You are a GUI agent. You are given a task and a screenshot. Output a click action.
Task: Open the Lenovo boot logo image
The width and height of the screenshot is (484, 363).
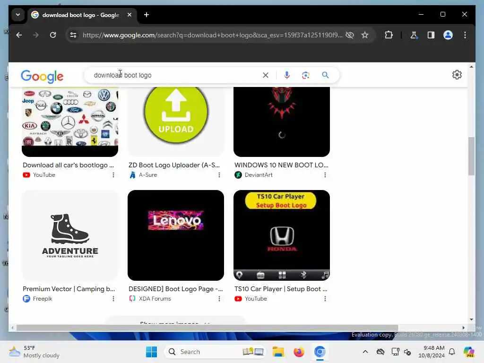click(176, 235)
